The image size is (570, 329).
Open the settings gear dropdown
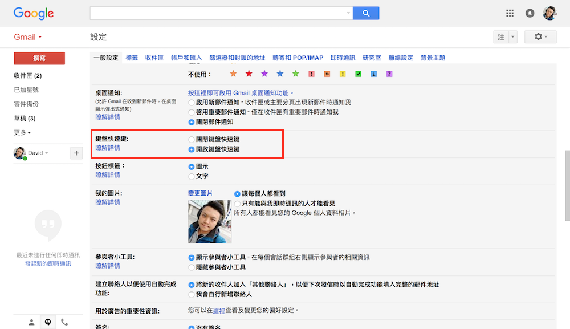[x=540, y=37]
